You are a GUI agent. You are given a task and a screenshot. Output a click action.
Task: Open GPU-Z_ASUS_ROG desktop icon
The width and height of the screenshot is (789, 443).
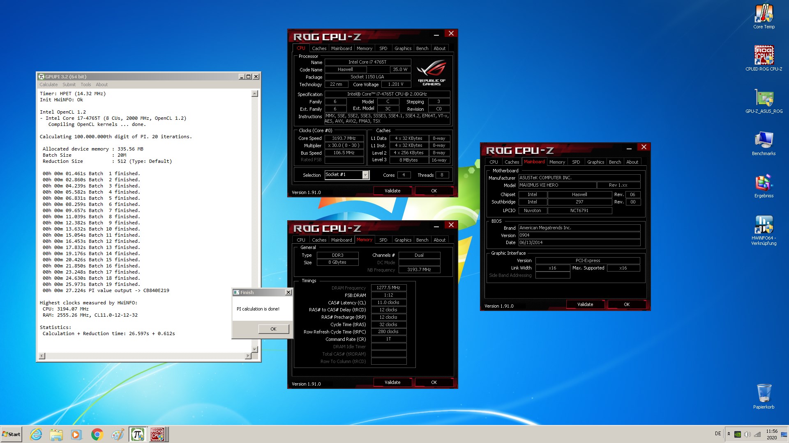point(764,101)
